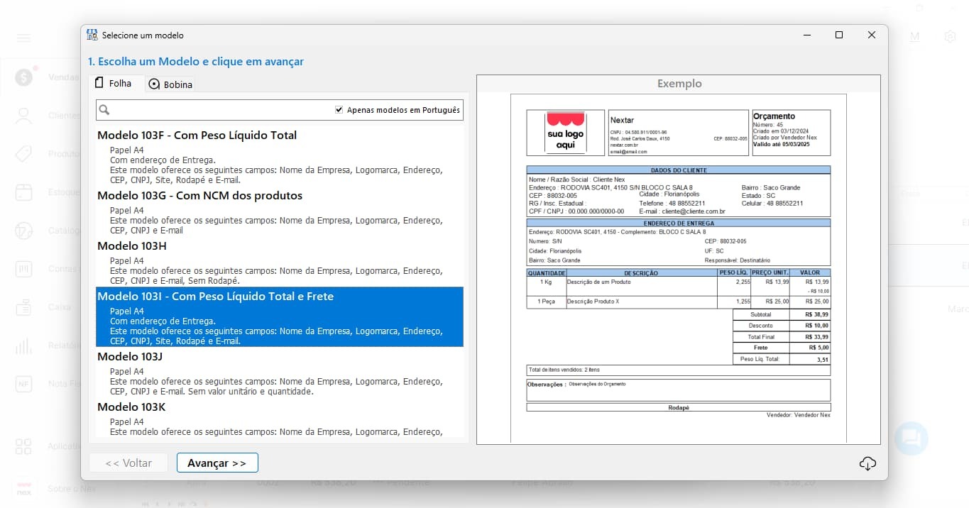Click the magnifier search icon
Viewport: 969px width, 508px height.
104,110
